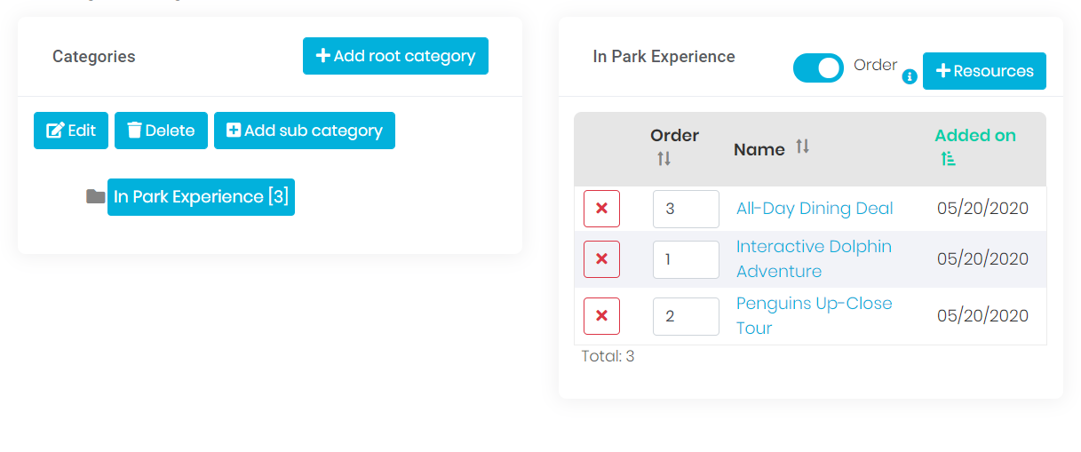The height and width of the screenshot is (452, 1081).
Task: Select In Park Experience [3] category
Action: pos(201,197)
